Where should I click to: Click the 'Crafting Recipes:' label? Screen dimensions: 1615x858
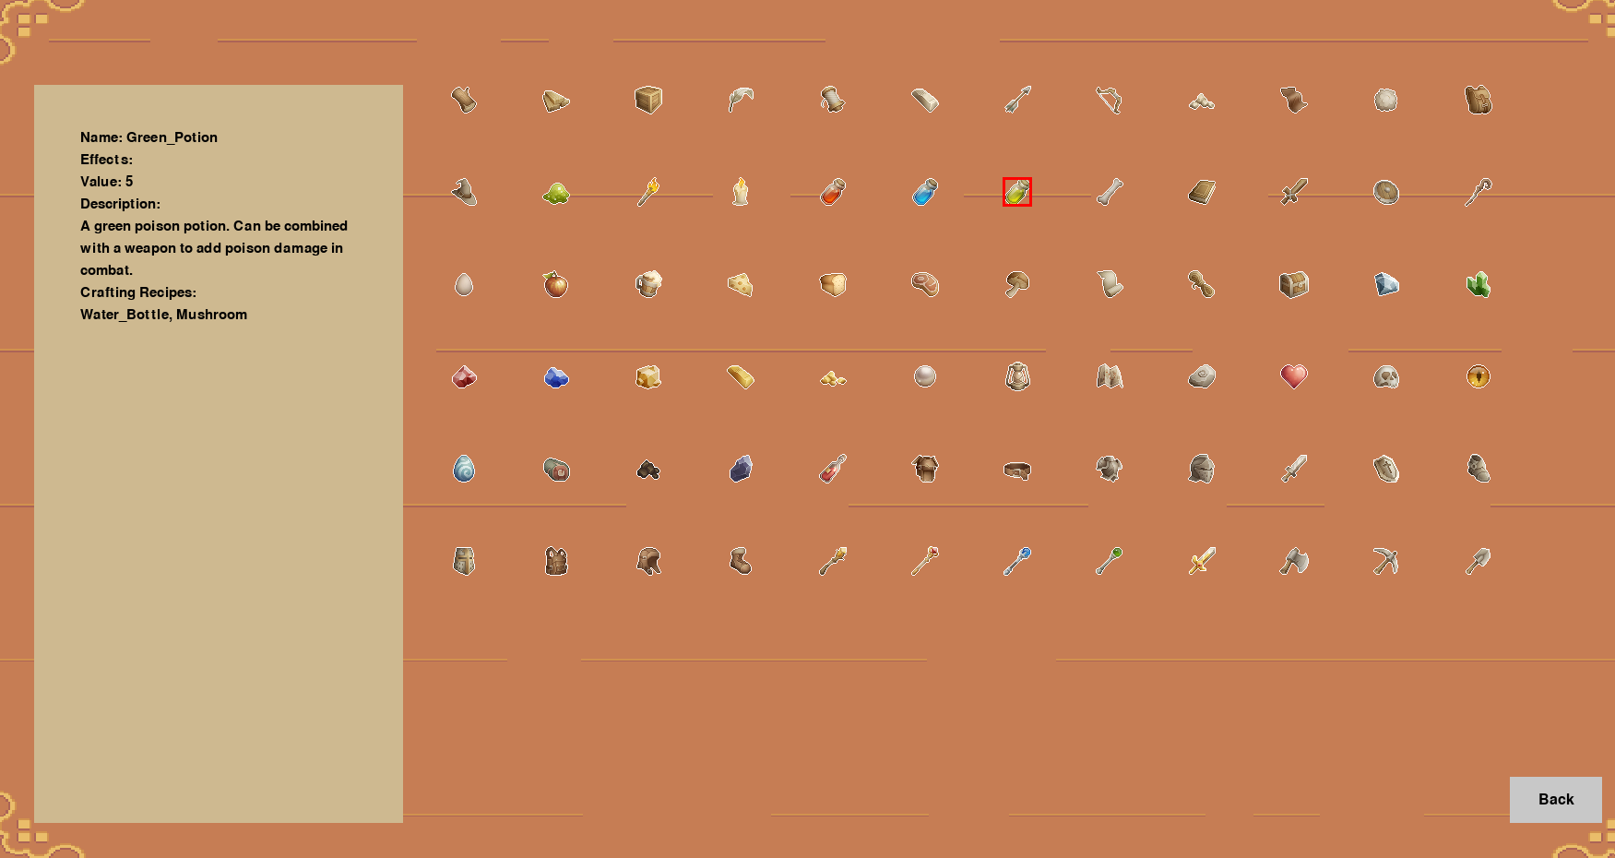(138, 292)
